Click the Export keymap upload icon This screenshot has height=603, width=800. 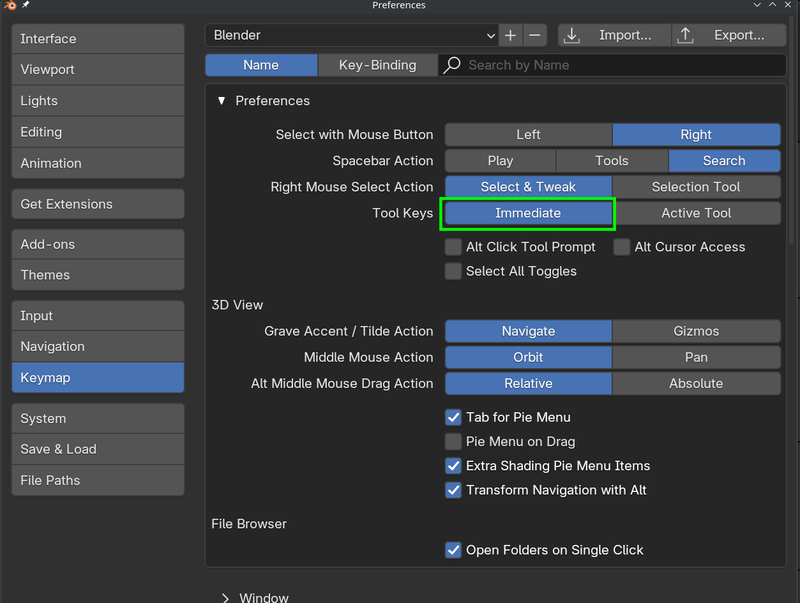click(x=685, y=36)
